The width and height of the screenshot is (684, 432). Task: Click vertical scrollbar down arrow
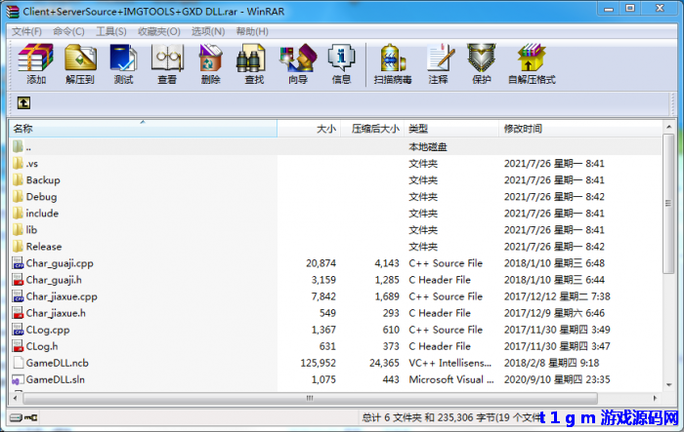click(668, 384)
